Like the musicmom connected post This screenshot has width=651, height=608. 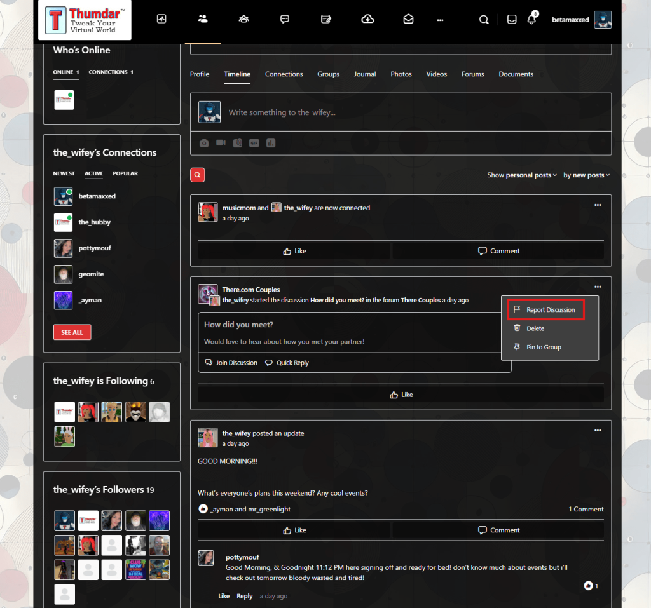(294, 251)
